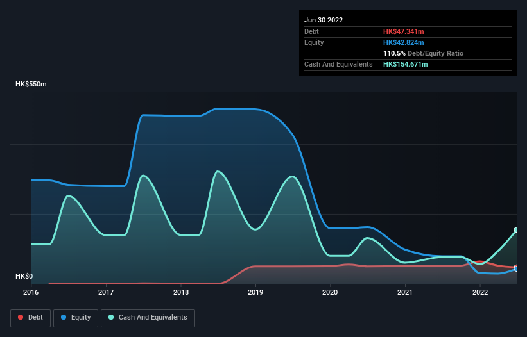
Task: Click the HK$154.671m cash value
Action: 405,64
